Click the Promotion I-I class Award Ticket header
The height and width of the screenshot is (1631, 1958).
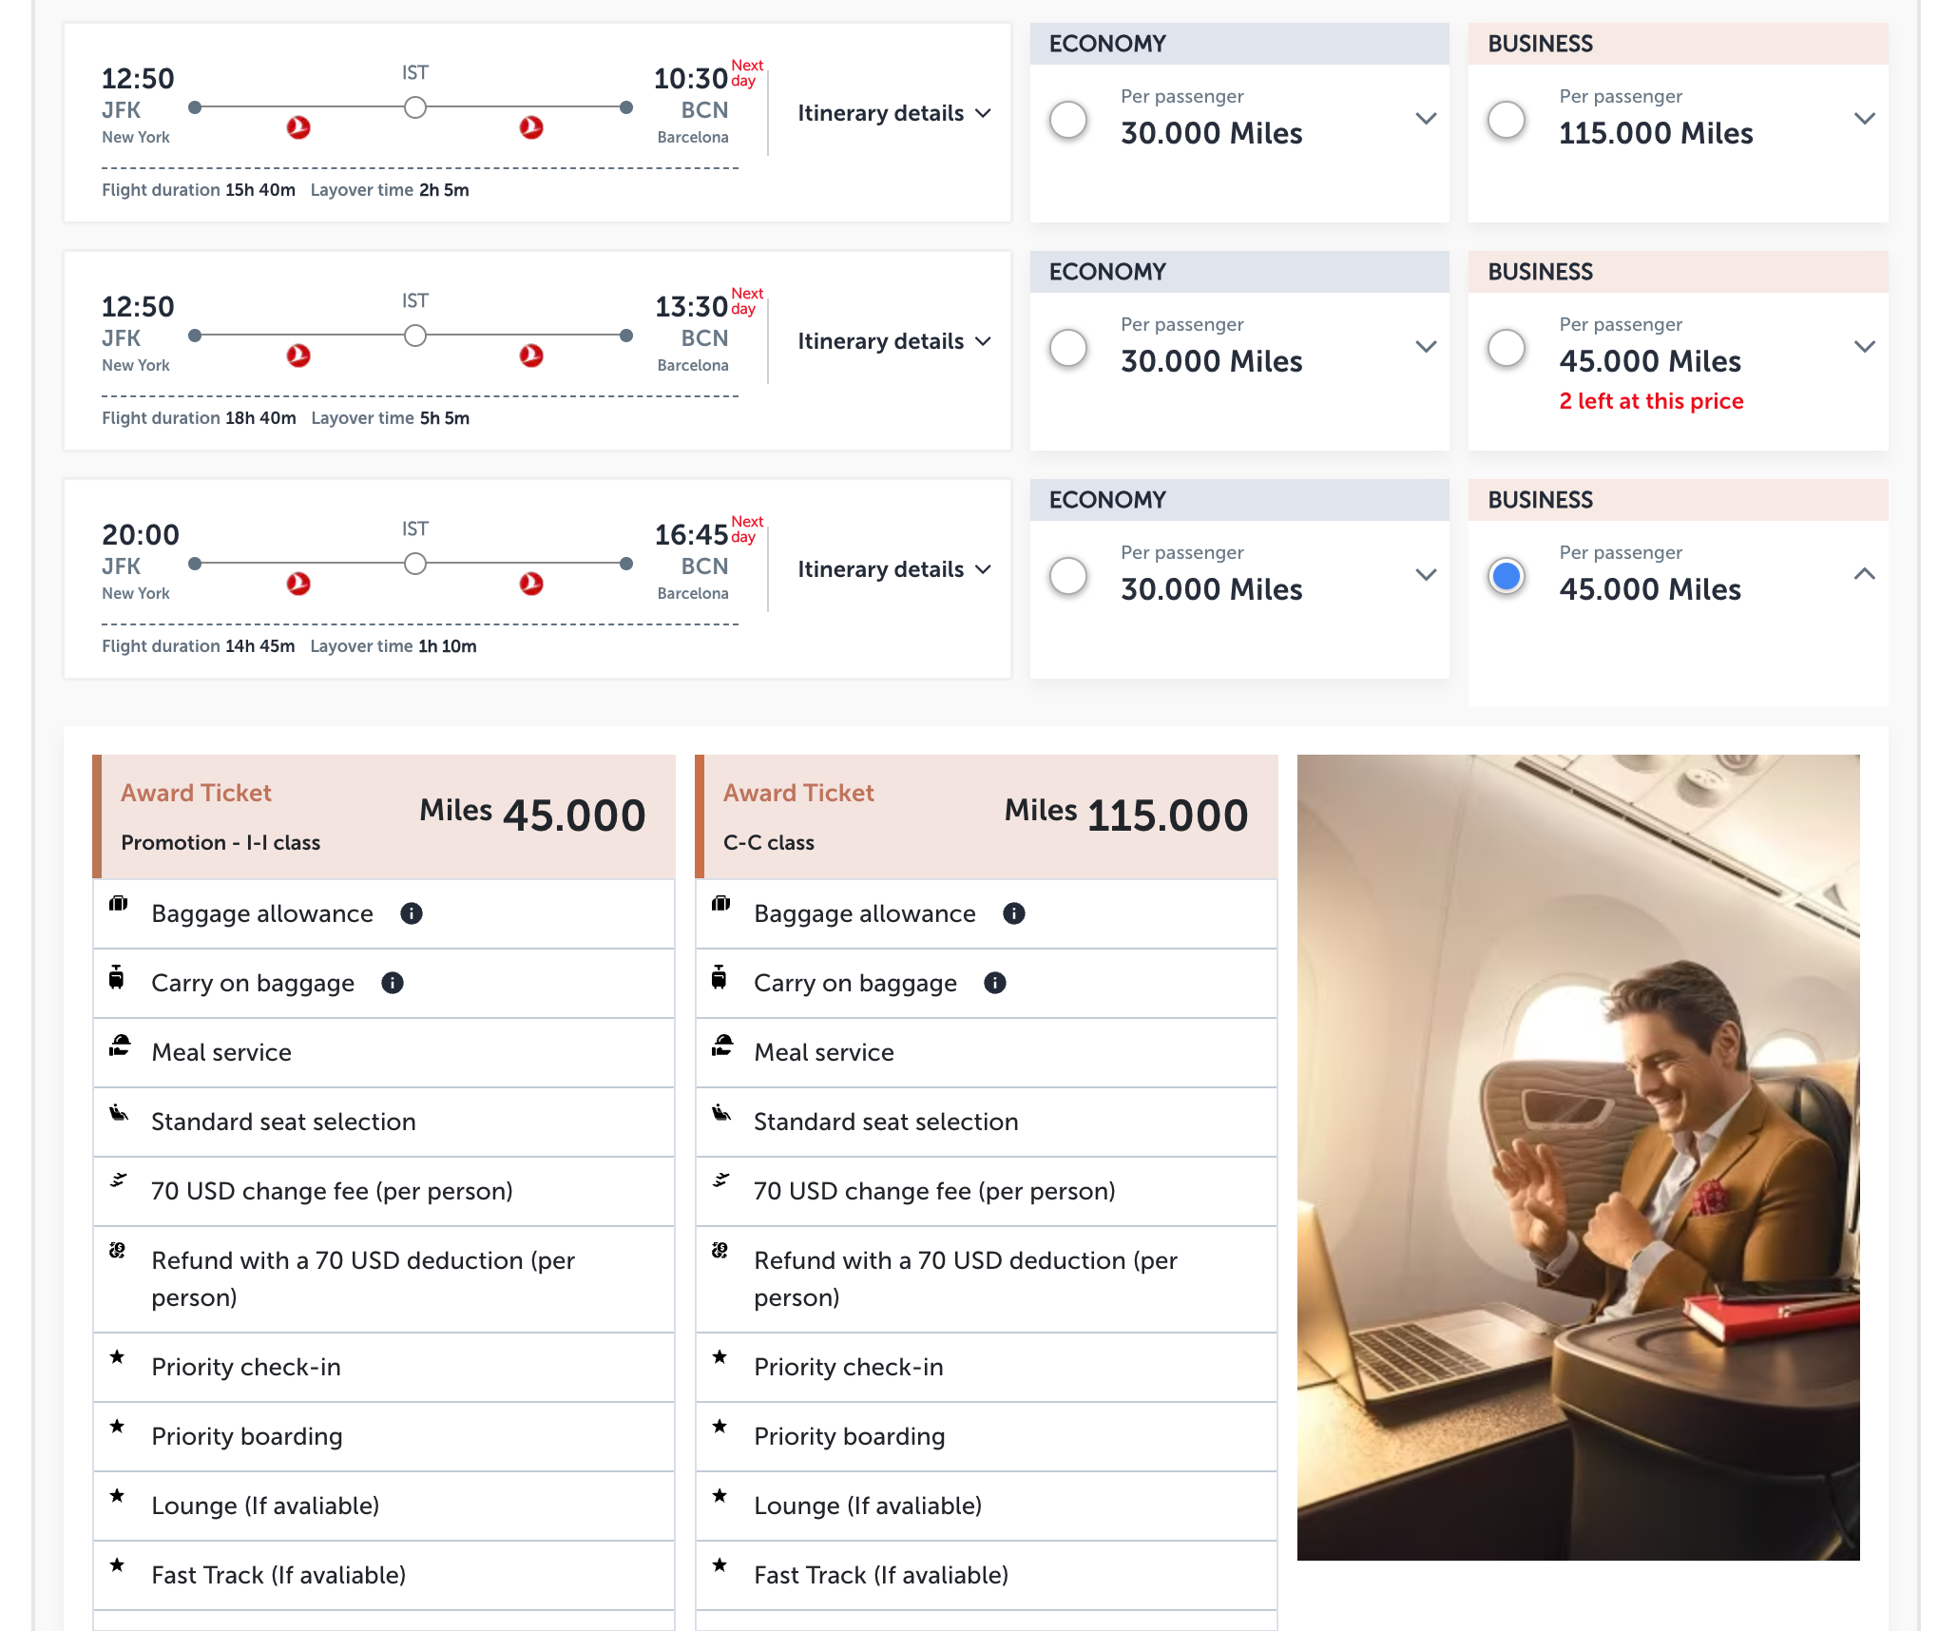click(383, 816)
